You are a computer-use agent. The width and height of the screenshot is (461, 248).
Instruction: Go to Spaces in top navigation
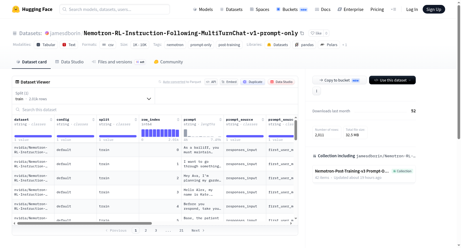click(x=260, y=9)
